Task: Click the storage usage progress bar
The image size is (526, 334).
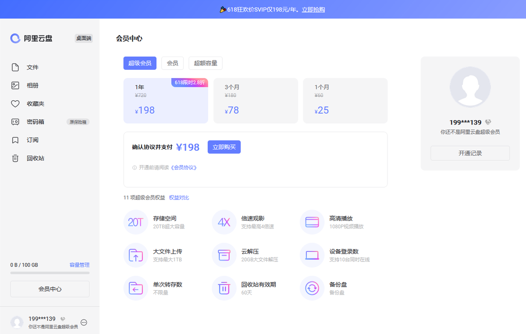Action: click(x=50, y=273)
